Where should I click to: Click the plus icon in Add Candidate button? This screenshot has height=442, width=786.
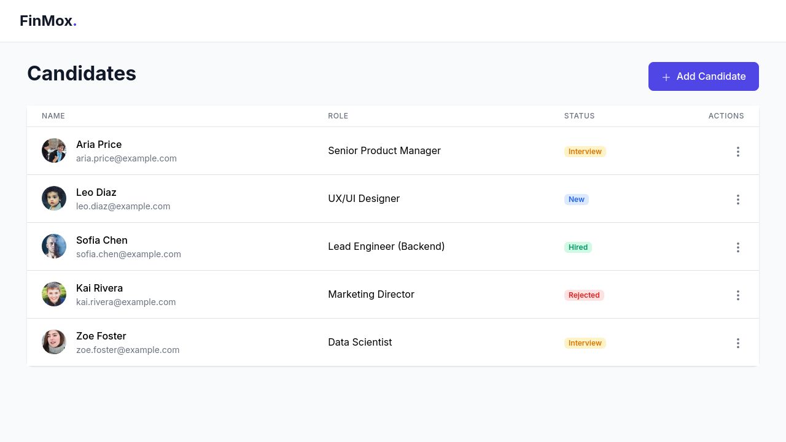pyautogui.click(x=666, y=77)
